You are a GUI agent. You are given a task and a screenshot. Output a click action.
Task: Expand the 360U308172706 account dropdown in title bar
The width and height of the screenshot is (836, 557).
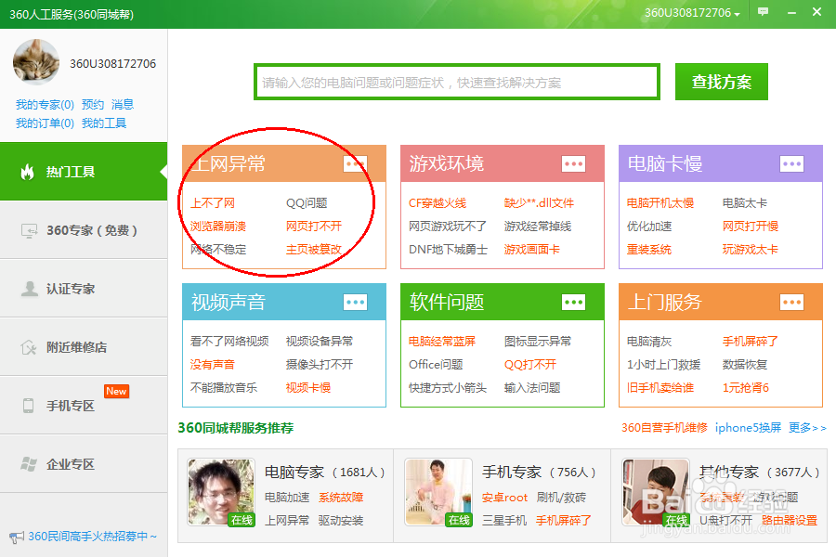[x=692, y=13]
